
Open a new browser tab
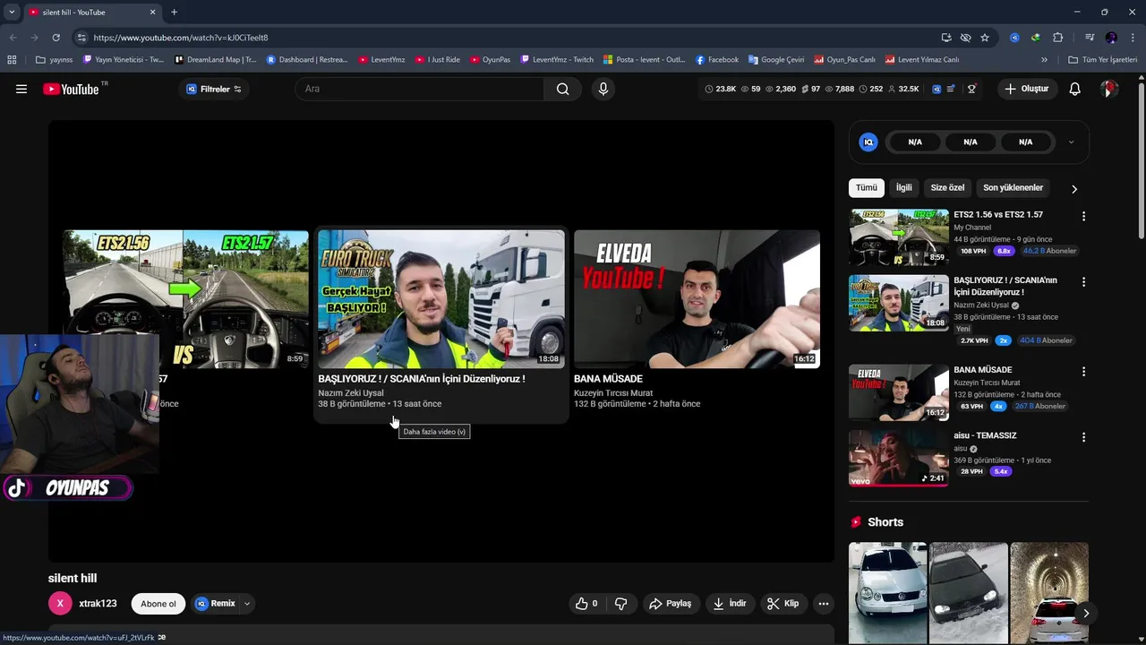point(174,13)
